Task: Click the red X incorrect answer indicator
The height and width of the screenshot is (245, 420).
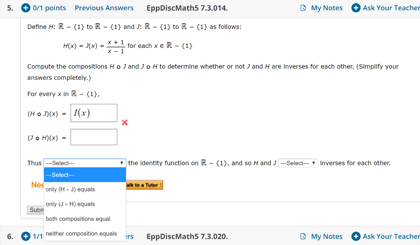Action: pos(125,122)
